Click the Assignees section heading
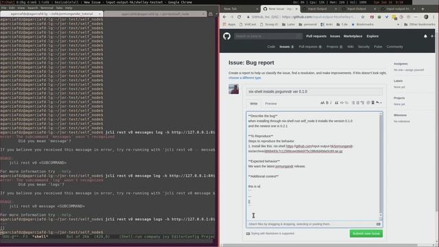Viewport: 439px width, 247px height. point(401,64)
